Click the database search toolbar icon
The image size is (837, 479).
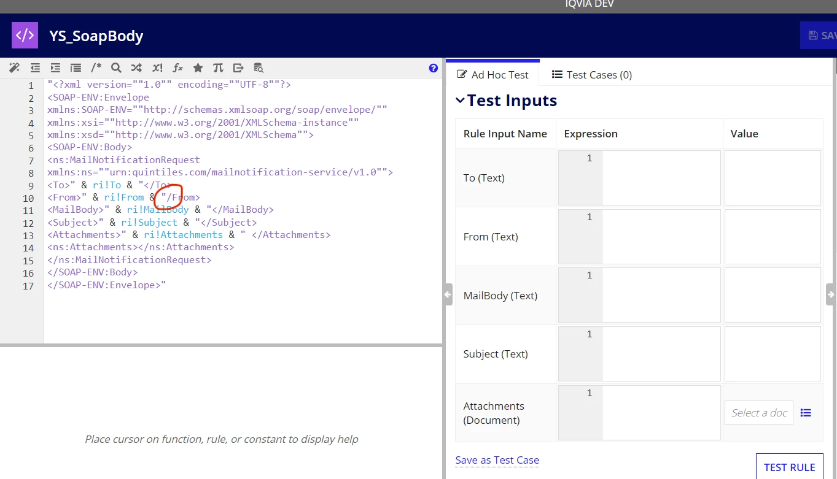point(259,68)
